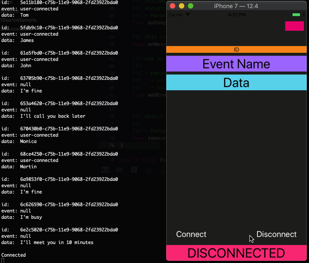Click terminal text 'data: Tom'
The image size is (309, 263).
15,15
